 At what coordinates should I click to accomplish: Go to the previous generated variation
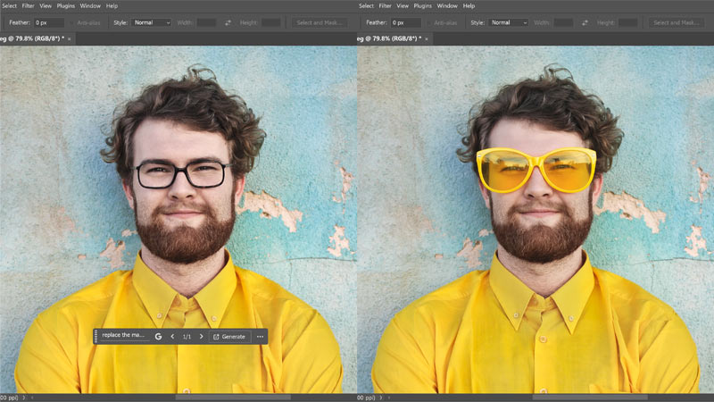coord(172,337)
